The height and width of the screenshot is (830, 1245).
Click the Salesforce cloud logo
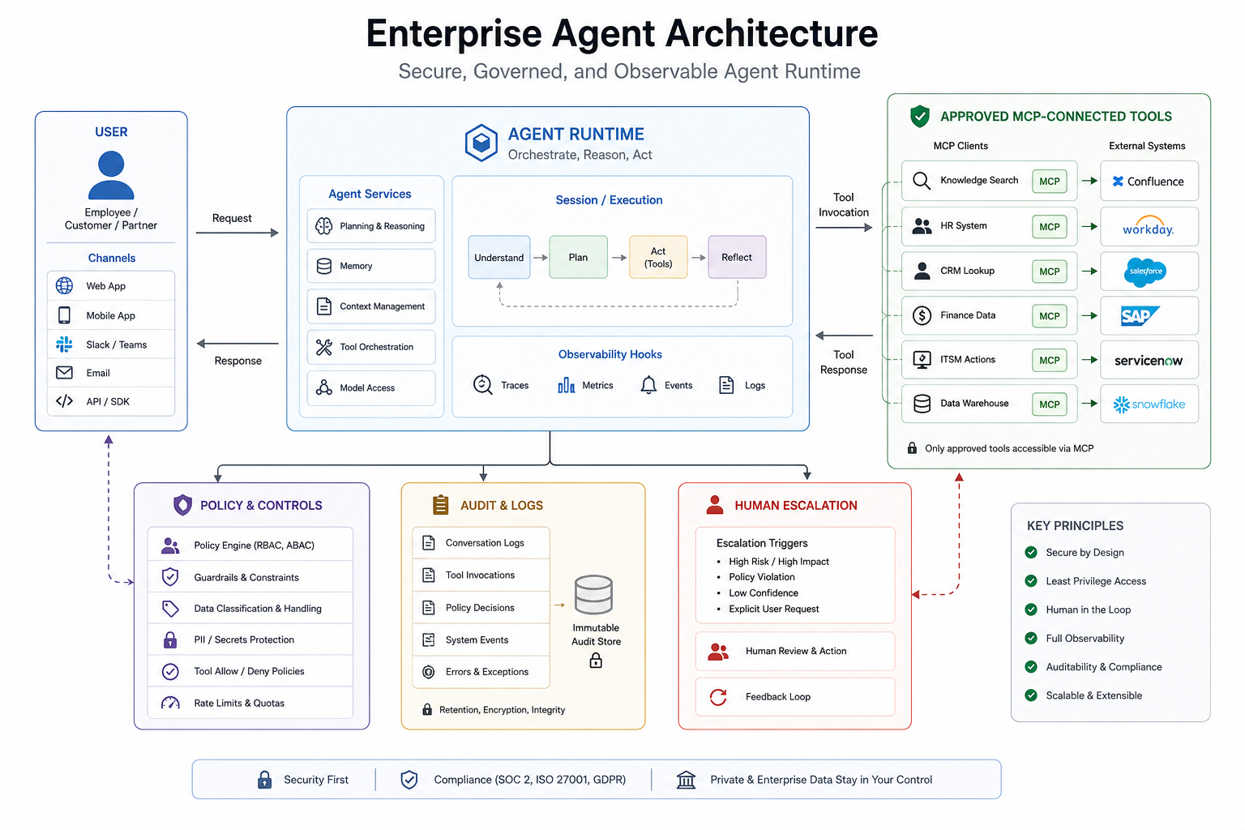pyautogui.click(x=1146, y=272)
